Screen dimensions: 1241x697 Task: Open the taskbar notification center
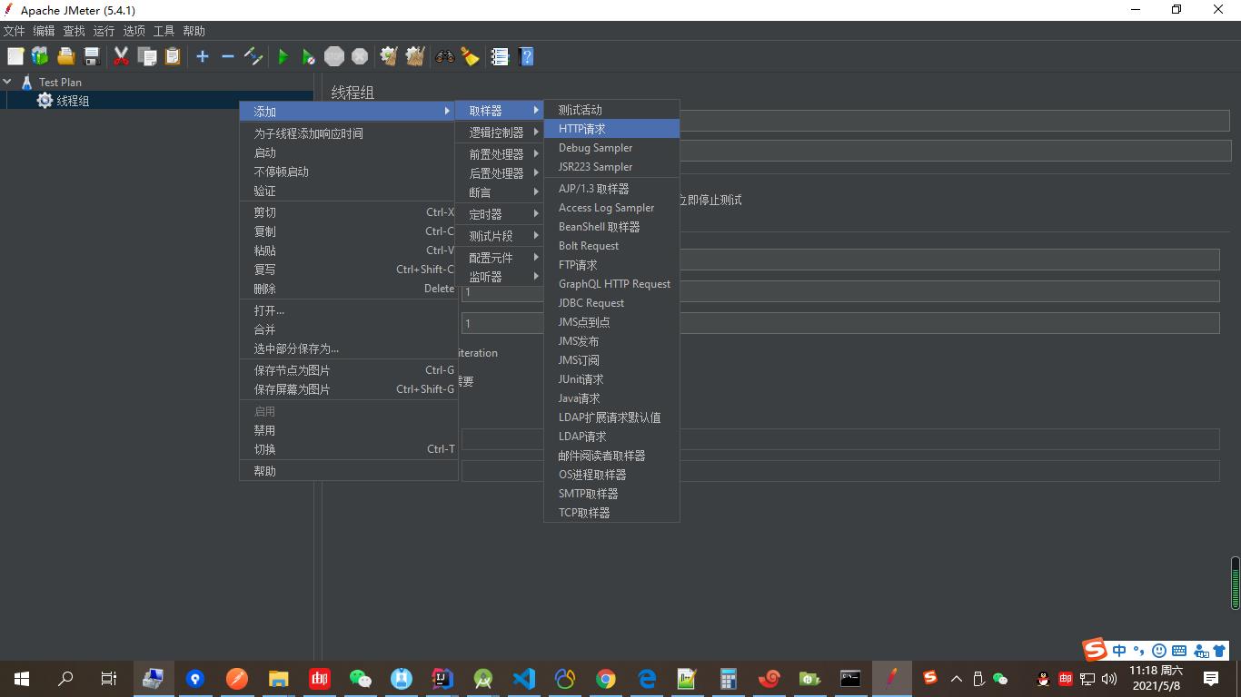(x=1211, y=678)
